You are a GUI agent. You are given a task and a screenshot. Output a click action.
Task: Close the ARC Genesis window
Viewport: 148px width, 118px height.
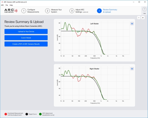click(145, 2)
